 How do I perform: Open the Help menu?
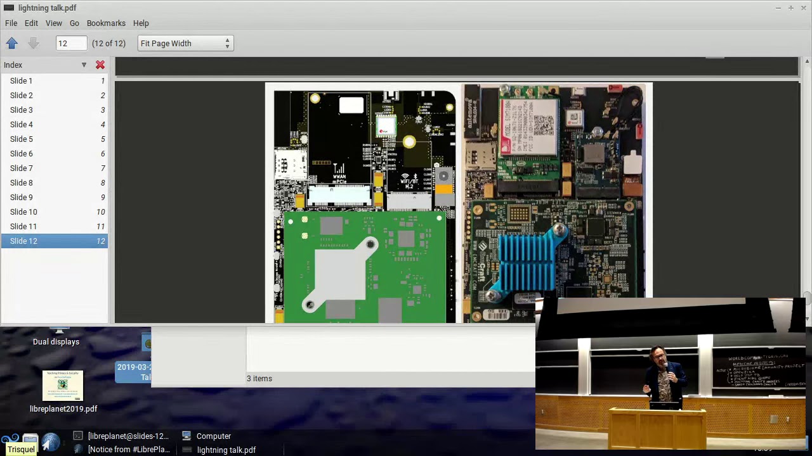[x=141, y=23]
